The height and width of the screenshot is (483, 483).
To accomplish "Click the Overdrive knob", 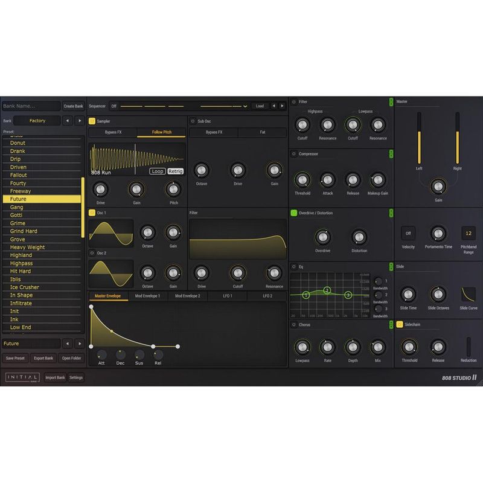I will [x=322, y=237].
